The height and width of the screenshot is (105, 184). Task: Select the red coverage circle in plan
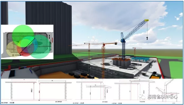pyautogui.click(x=25, y=48)
